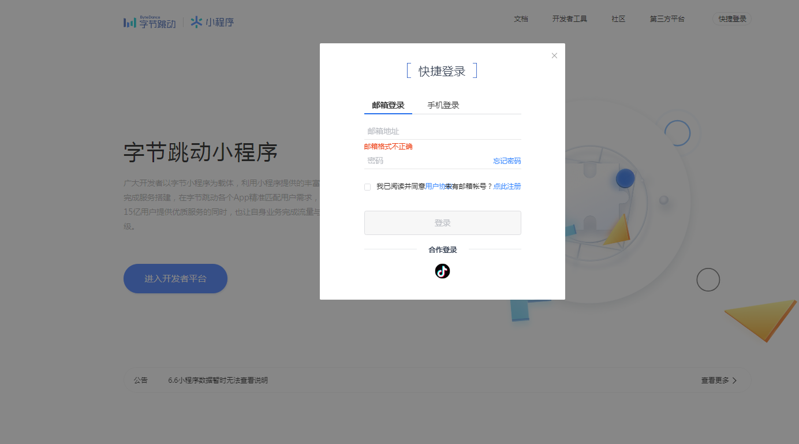Image resolution: width=799 pixels, height=444 pixels.
Task: Click the 合作登录 label
Action: pos(443,250)
